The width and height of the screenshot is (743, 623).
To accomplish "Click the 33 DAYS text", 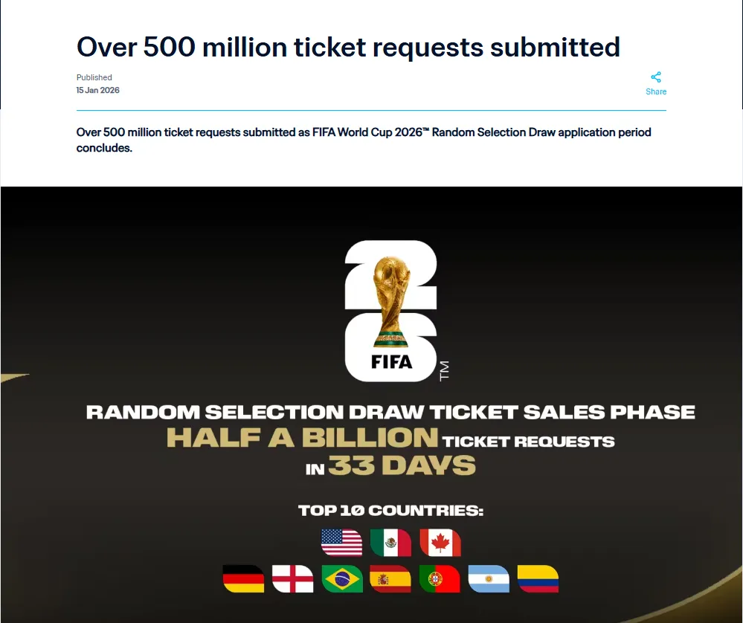I will coord(402,466).
